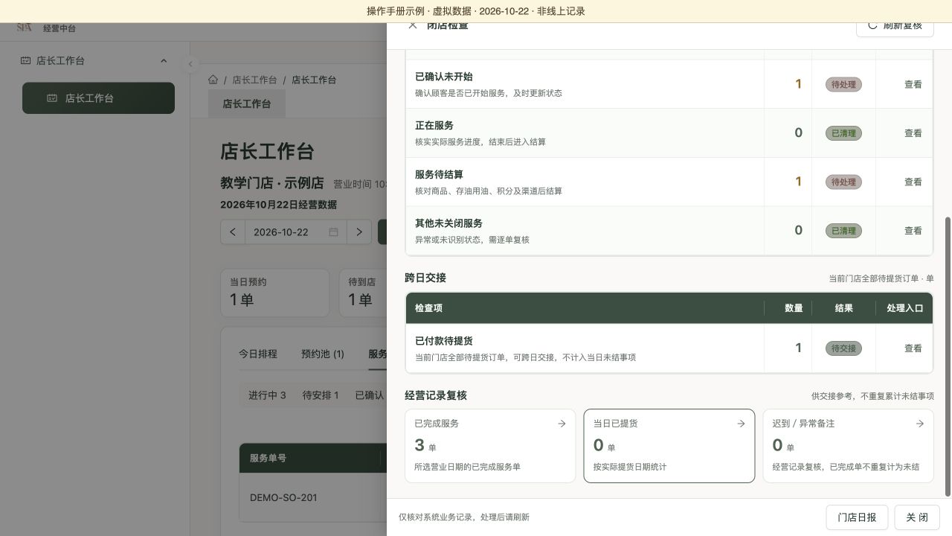Click date input 2026-10-22
This screenshot has height=536, width=952.
[296, 232]
